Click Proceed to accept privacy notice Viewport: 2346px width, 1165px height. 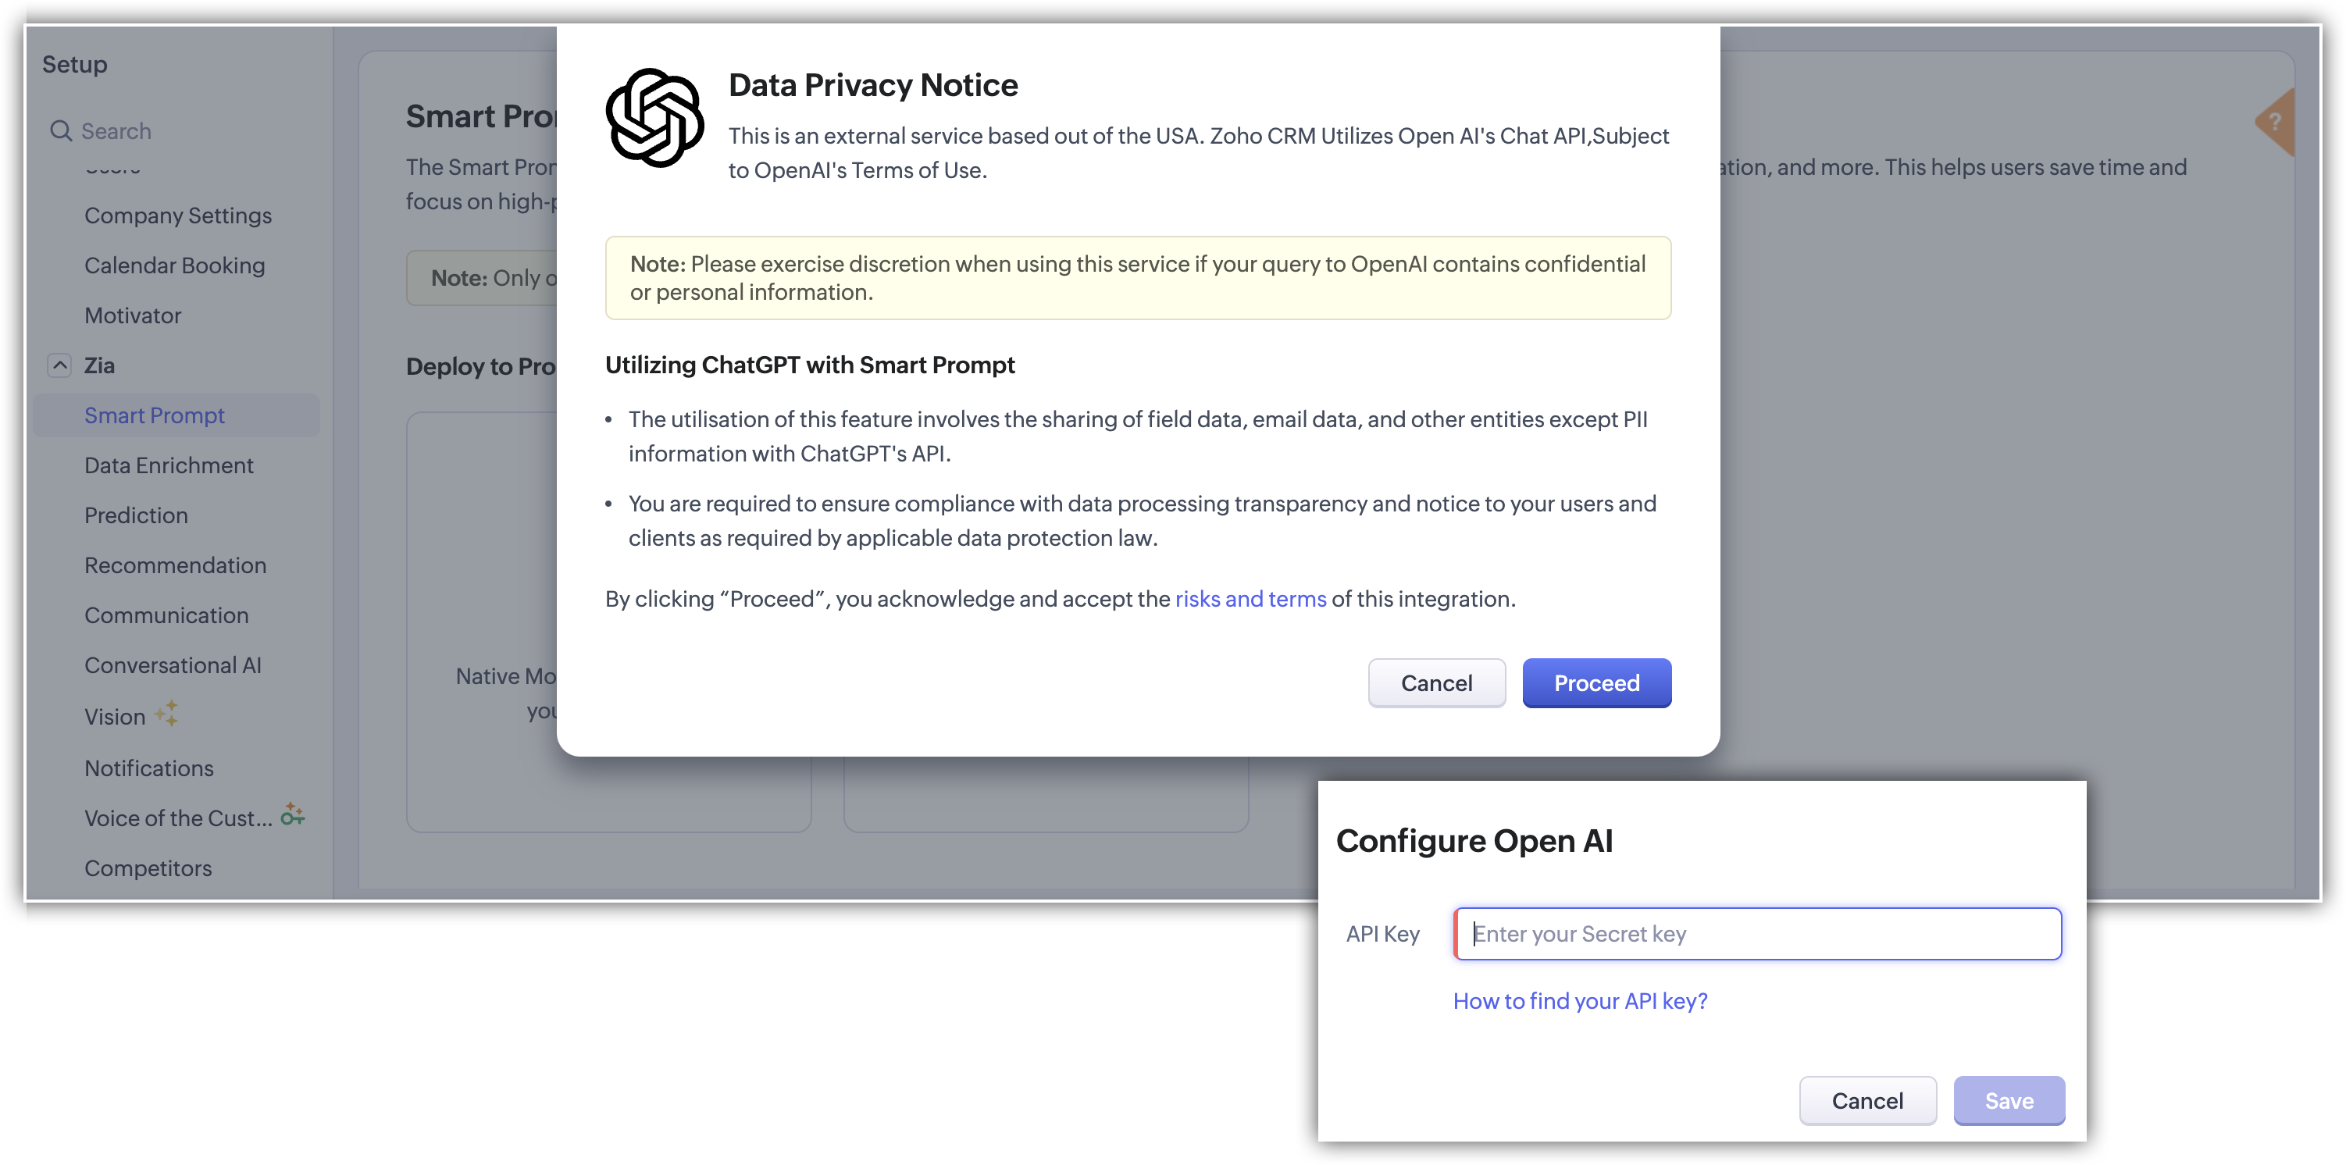1595,683
